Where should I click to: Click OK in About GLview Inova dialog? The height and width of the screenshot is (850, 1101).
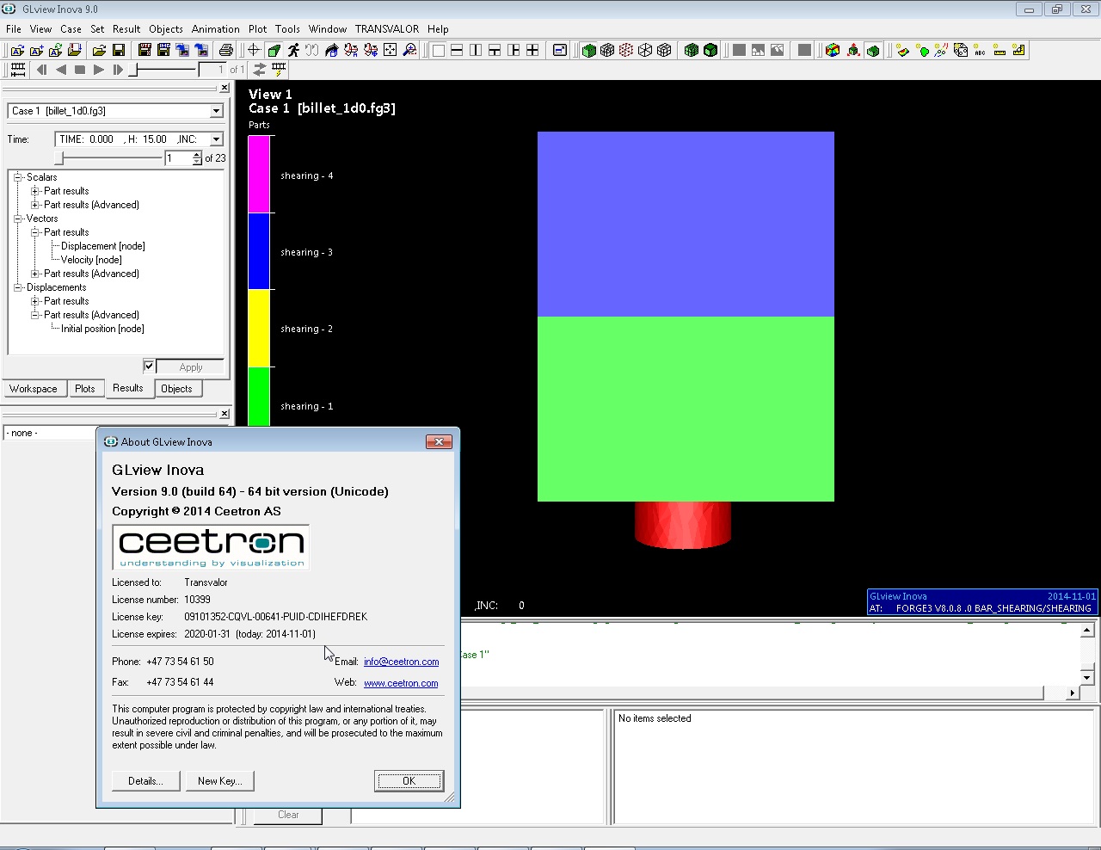coord(409,781)
